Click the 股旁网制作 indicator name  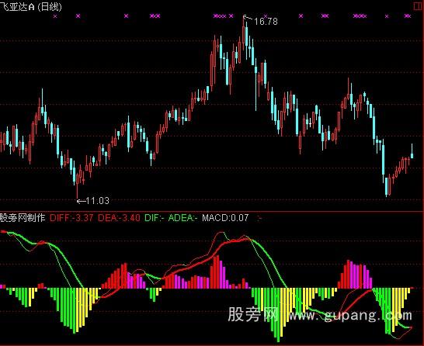[x=23, y=217]
